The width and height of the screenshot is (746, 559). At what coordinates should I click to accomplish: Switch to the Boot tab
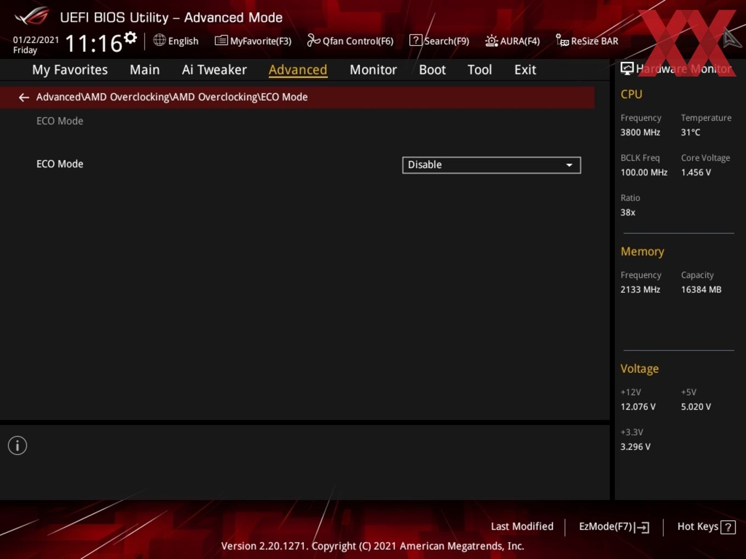432,70
